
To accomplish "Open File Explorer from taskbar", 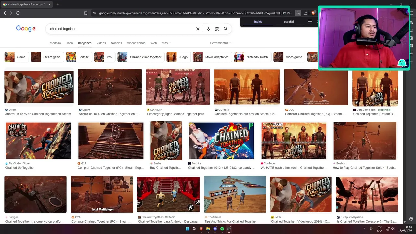I will pyautogui.click(x=208, y=229).
